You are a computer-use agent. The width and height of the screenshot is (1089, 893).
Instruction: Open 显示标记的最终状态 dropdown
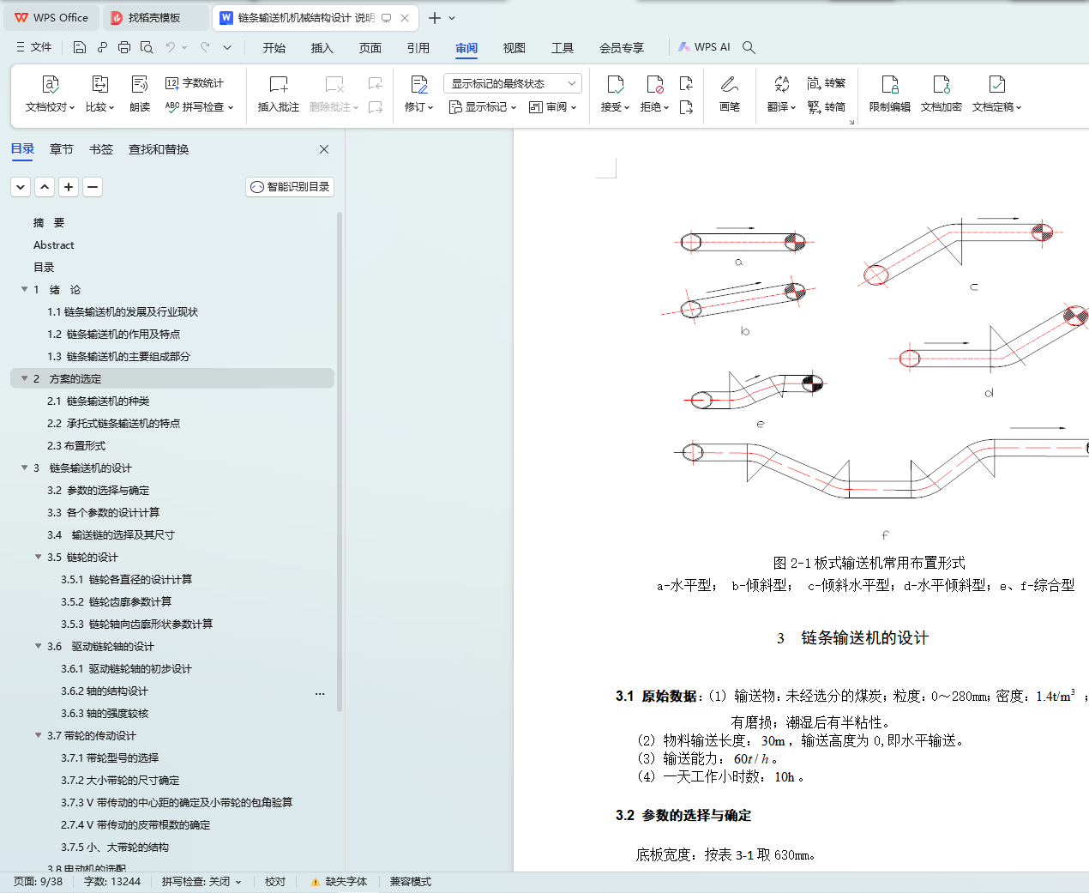pos(513,83)
